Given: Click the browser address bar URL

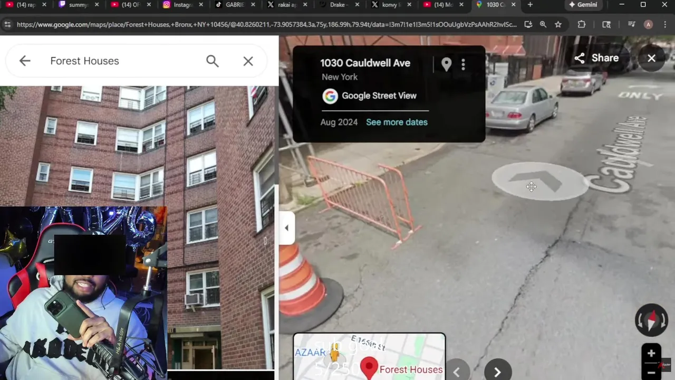Looking at the screenshot, I should [x=266, y=24].
